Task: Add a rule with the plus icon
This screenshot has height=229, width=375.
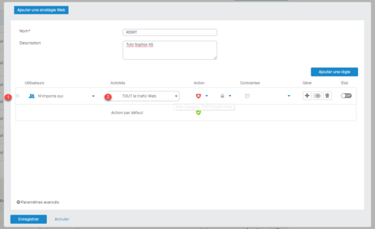Action: point(307,96)
